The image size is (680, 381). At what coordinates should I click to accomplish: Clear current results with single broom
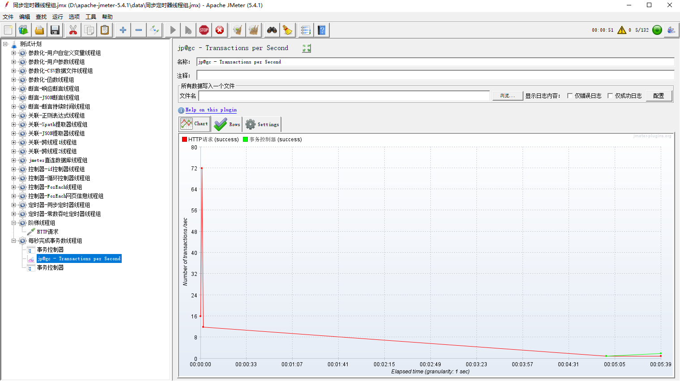coord(238,30)
